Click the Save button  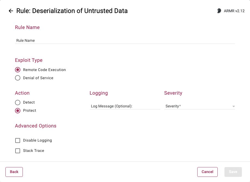tap(233, 172)
